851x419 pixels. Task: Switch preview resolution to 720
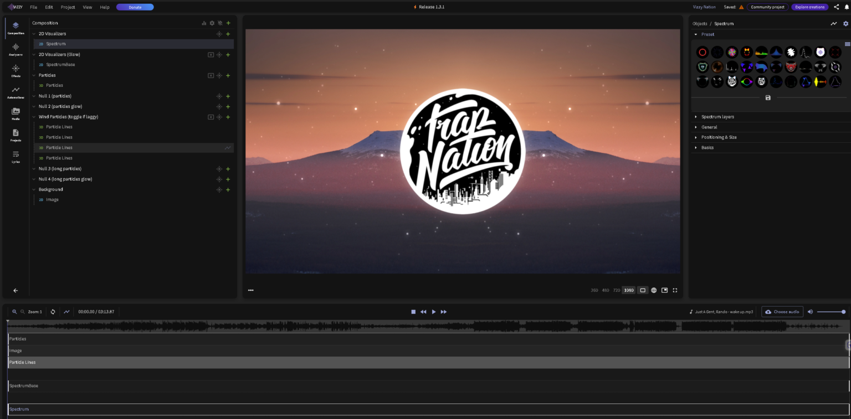[x=617, y=289]
